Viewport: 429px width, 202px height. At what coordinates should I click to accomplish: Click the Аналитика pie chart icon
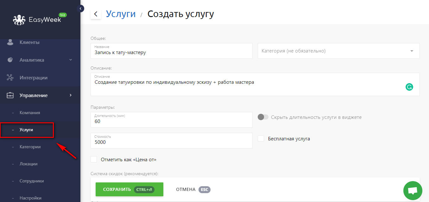click(x=10, y=60)
